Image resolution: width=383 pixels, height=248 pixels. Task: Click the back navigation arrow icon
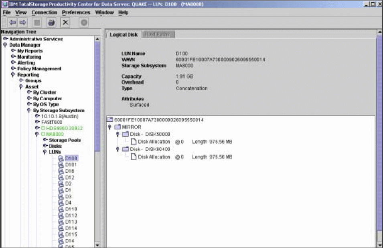click(x=13, y=22)
